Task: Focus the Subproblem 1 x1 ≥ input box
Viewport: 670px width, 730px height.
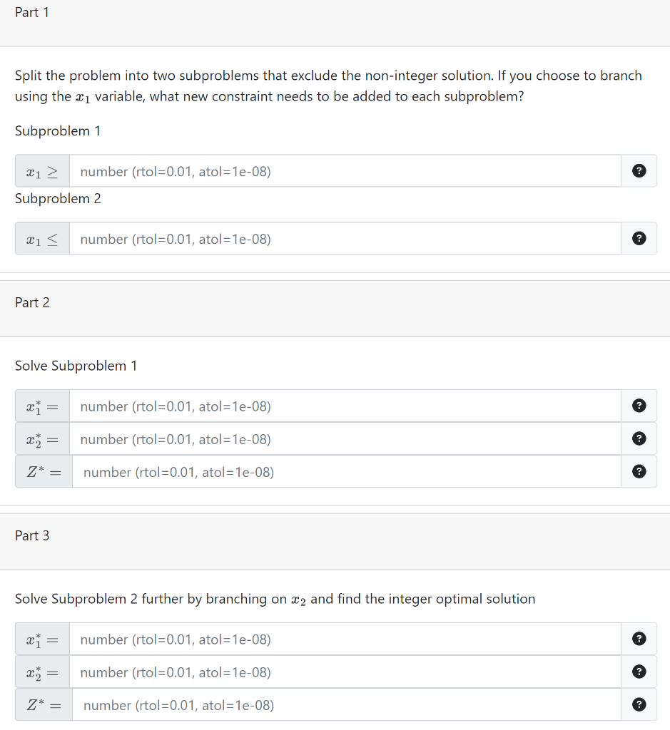Action: (x=345, y=171)
